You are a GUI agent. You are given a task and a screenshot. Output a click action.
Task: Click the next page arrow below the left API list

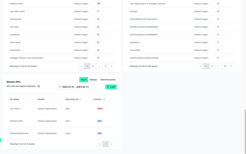111,66
